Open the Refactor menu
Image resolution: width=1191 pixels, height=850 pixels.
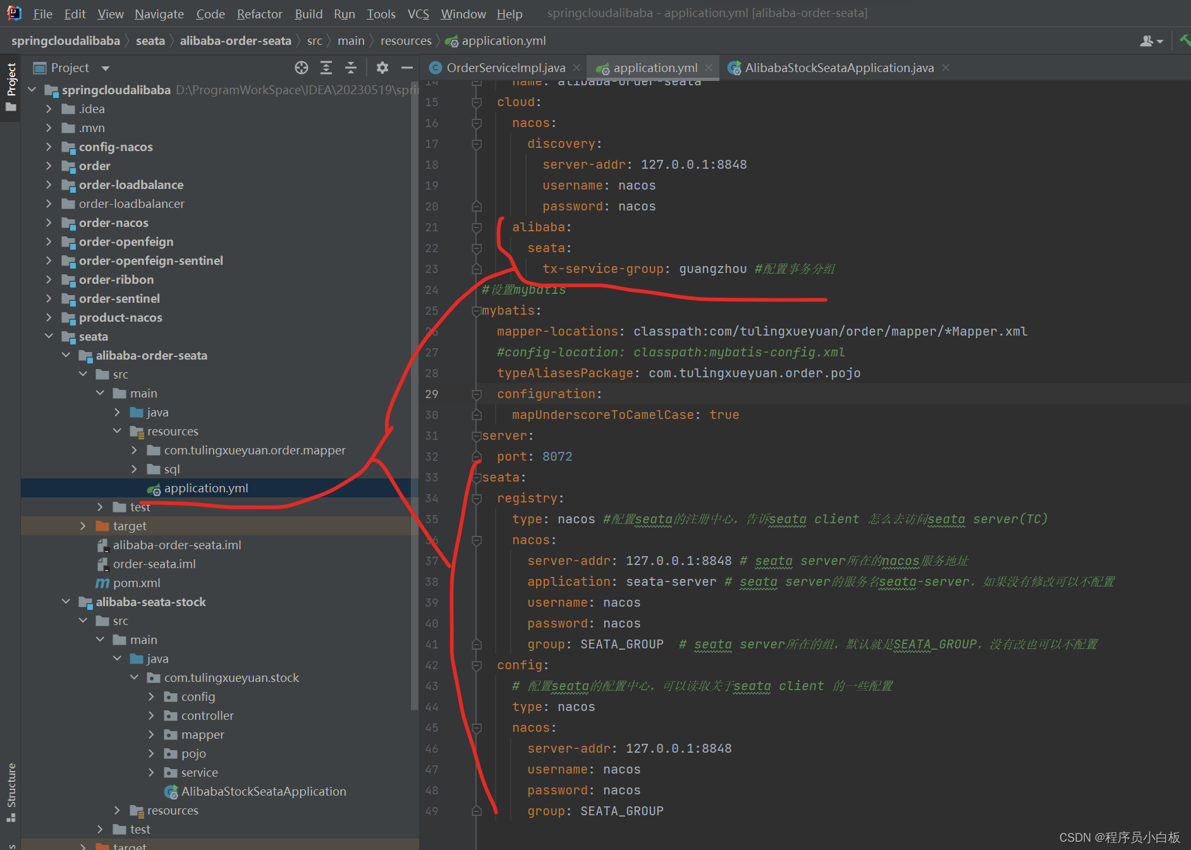tap(259, 14)
